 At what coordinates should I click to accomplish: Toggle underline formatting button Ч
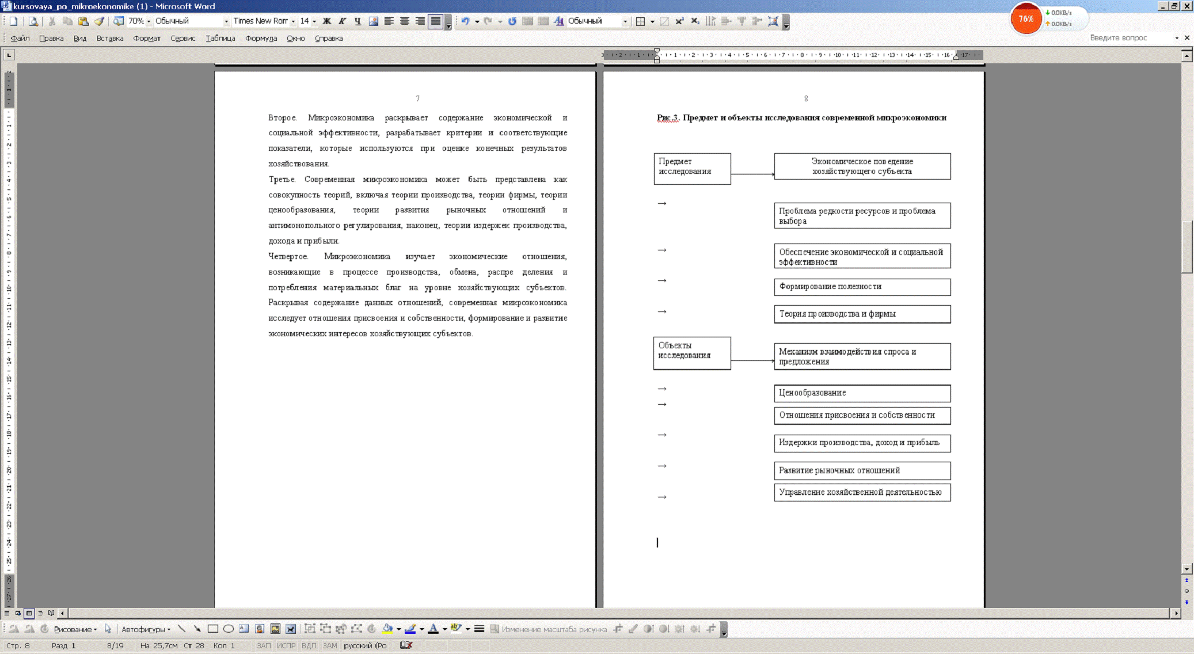pos(358,21)
